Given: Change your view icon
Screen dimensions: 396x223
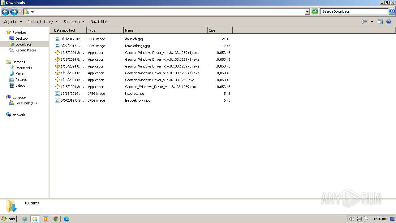Looking at the screenshot, I should pyautogui.click(x=364, y=22).
